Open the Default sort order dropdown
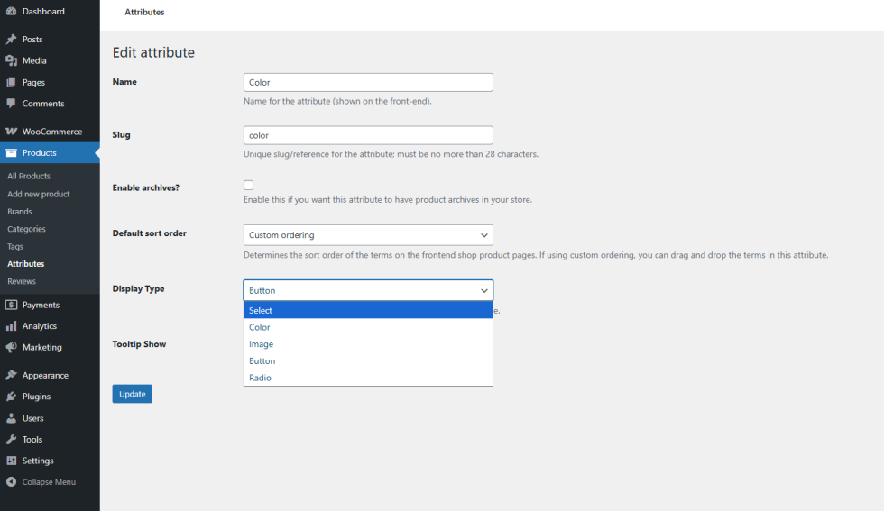The height and width of the screenshot is (511, 884). point(368,235)
